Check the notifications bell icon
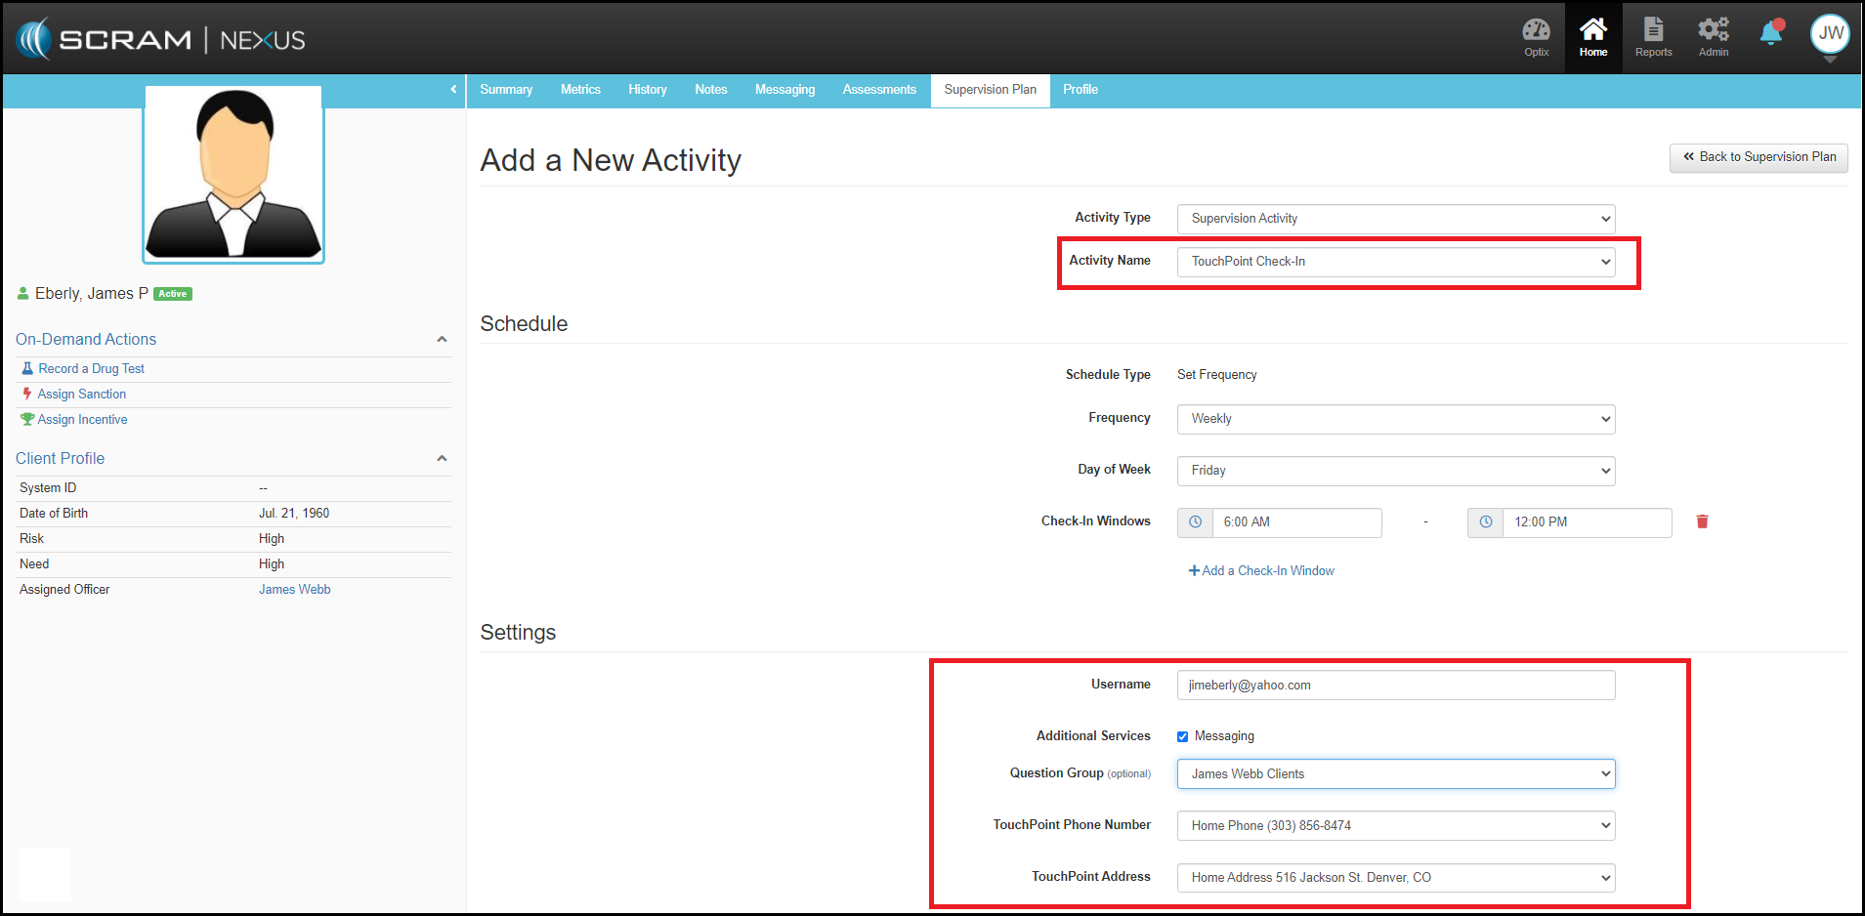 pos(1770,34)
